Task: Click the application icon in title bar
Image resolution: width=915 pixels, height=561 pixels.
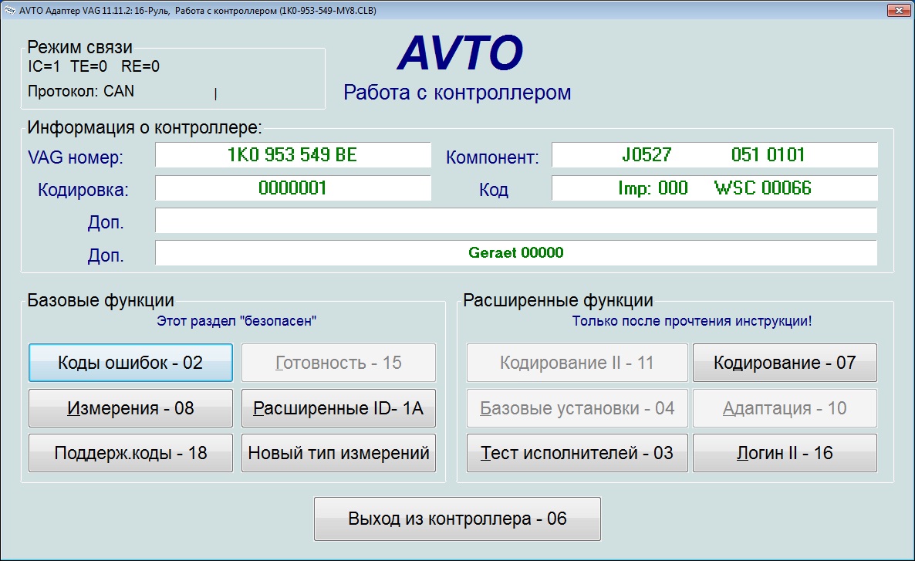Action: (9, 11)
